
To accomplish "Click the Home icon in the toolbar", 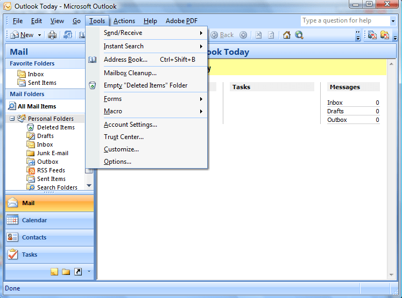I will coord(287,35).
